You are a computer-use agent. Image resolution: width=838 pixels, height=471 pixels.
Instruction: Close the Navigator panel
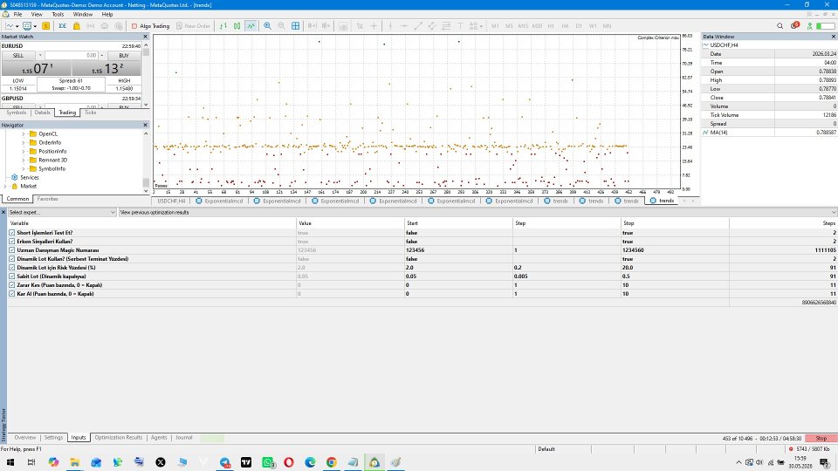pos(145,125)
